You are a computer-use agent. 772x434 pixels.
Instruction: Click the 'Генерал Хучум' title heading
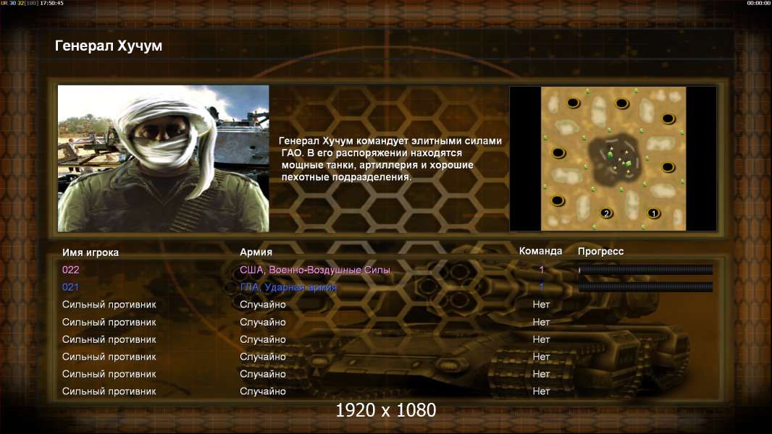(109, 46)
